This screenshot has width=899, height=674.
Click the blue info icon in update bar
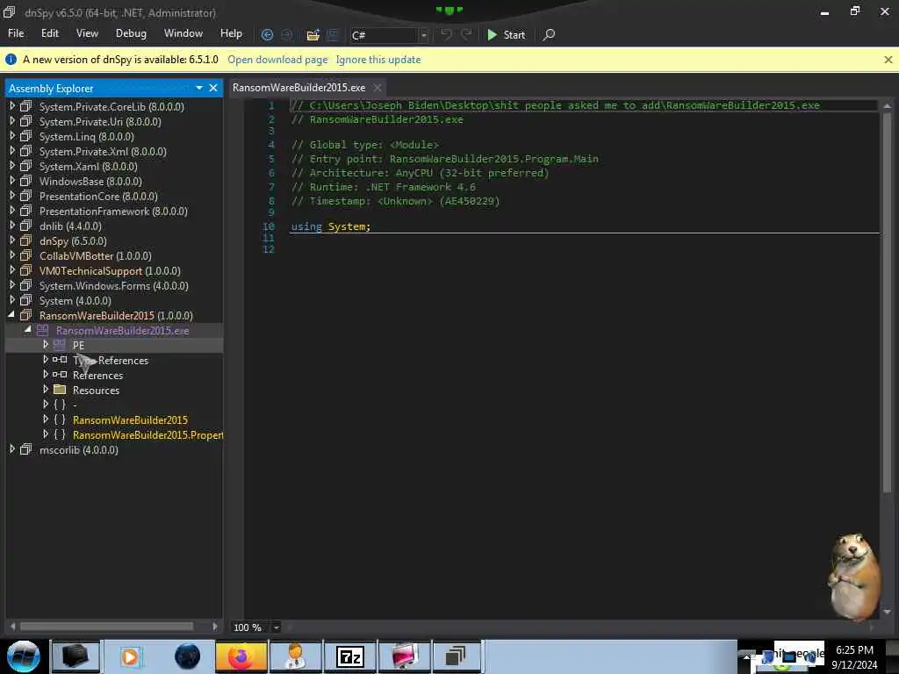pos(11,59)
